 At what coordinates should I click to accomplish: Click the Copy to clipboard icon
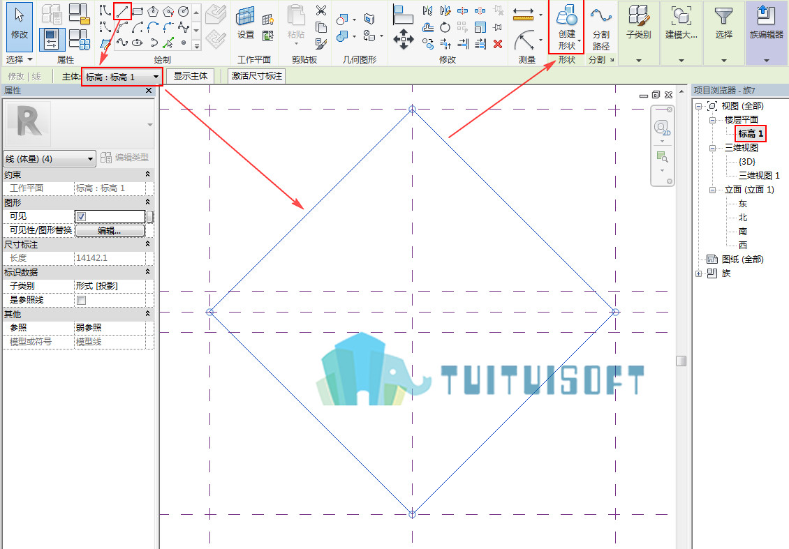(321, 27)
